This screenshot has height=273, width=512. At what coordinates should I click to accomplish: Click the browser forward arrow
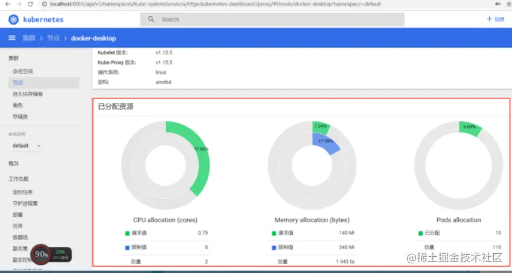point(19,4)
